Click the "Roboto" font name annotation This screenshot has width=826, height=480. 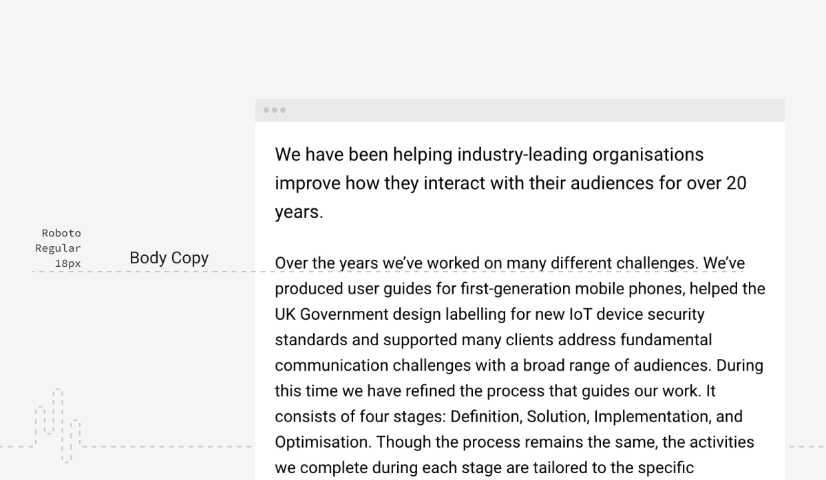tap(61, 233)
